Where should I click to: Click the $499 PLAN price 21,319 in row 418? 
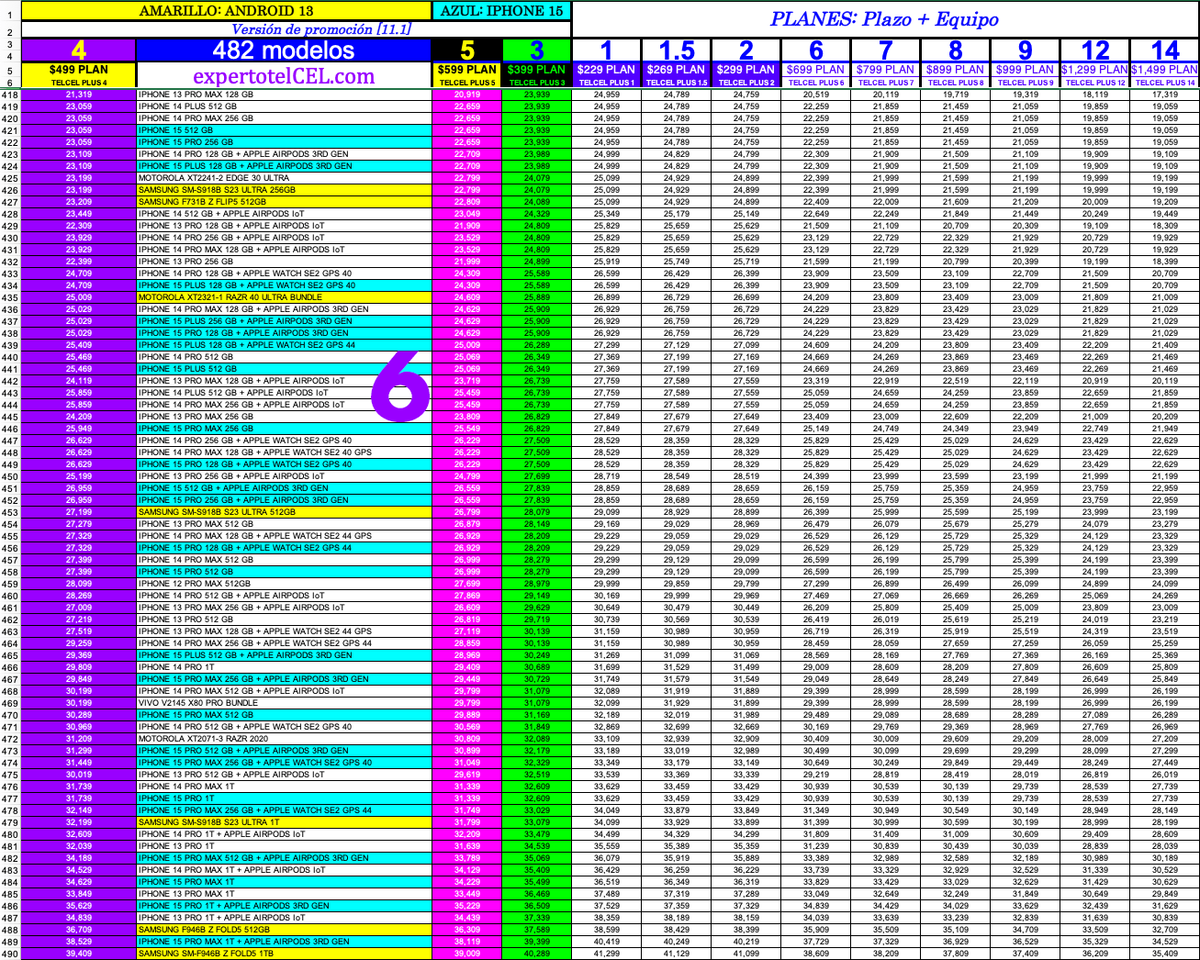[x=79, y=95]
